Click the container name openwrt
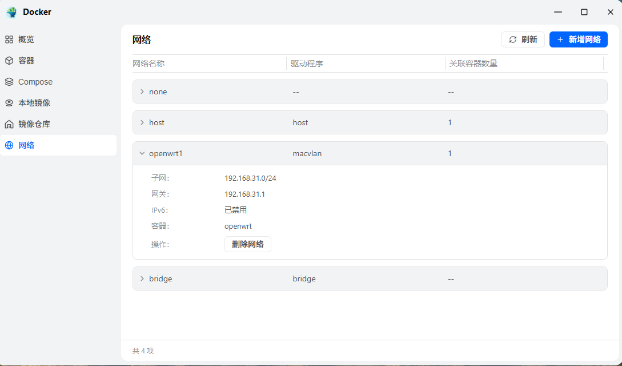 point(238,226)
